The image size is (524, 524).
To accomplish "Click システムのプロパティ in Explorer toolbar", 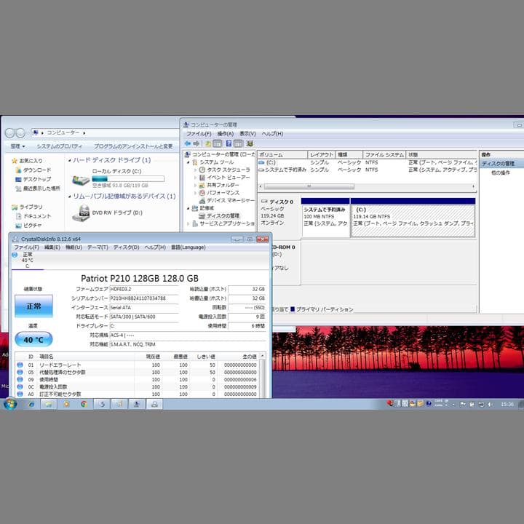I will [60, 146].
